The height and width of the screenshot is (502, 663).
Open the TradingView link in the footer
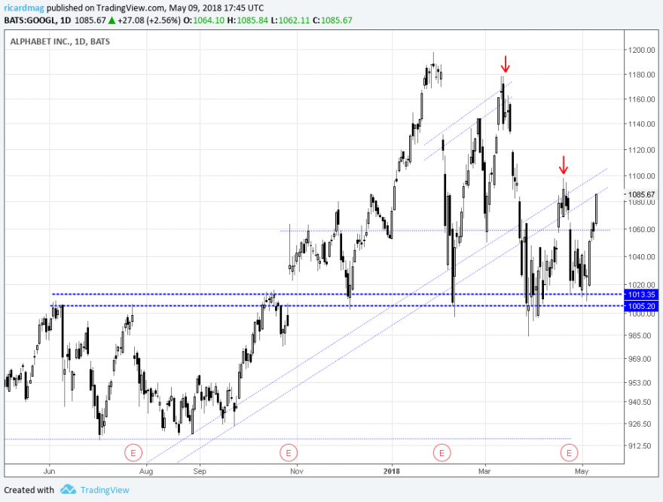click(x=105, y=490)
